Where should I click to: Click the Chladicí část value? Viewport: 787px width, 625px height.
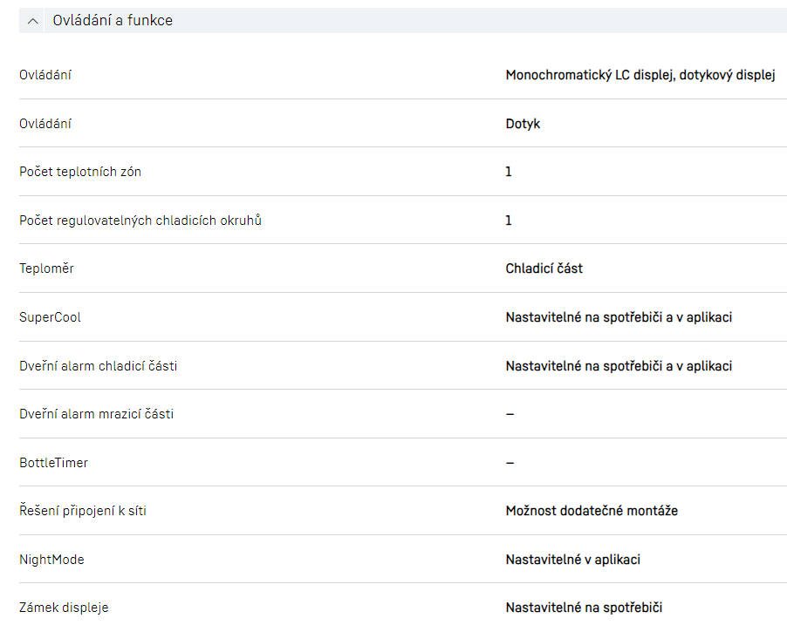click(544, 268)
